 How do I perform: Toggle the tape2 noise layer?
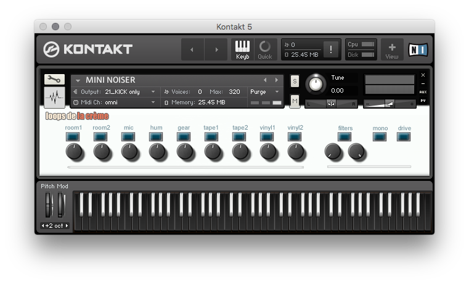(239, 137)
